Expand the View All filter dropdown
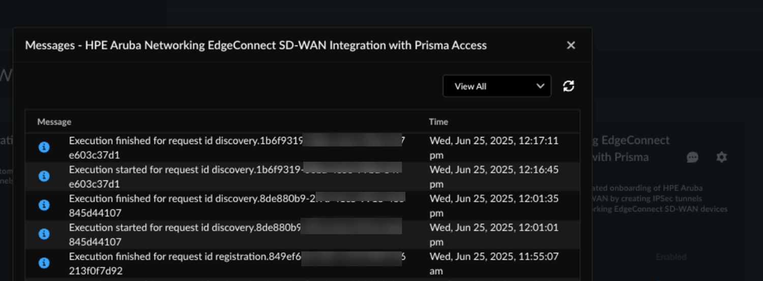The width and height of the screenshot is (763, 281). 497,86
